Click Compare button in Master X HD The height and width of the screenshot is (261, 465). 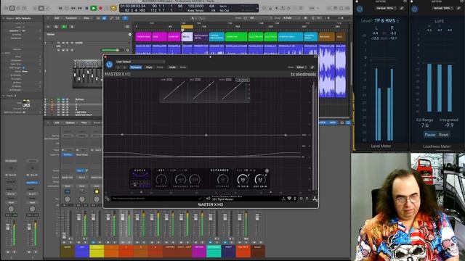pos(136,67)
